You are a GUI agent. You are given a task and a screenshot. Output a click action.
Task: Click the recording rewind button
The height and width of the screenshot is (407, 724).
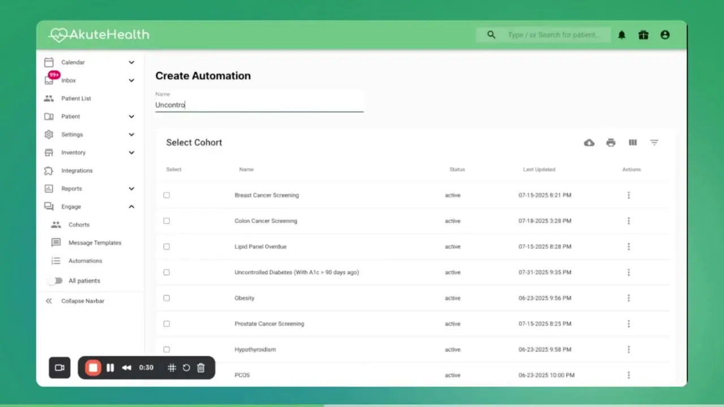click(x=127, y=368)
